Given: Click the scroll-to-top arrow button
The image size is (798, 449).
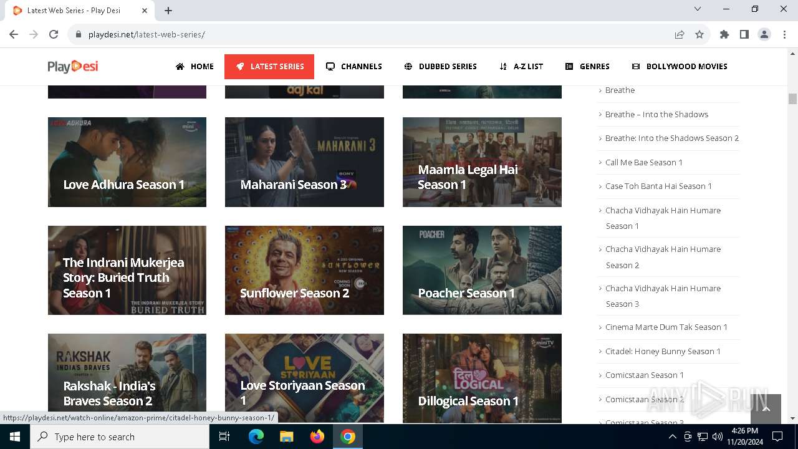Looking at the screenshot, I should [766, 409].
